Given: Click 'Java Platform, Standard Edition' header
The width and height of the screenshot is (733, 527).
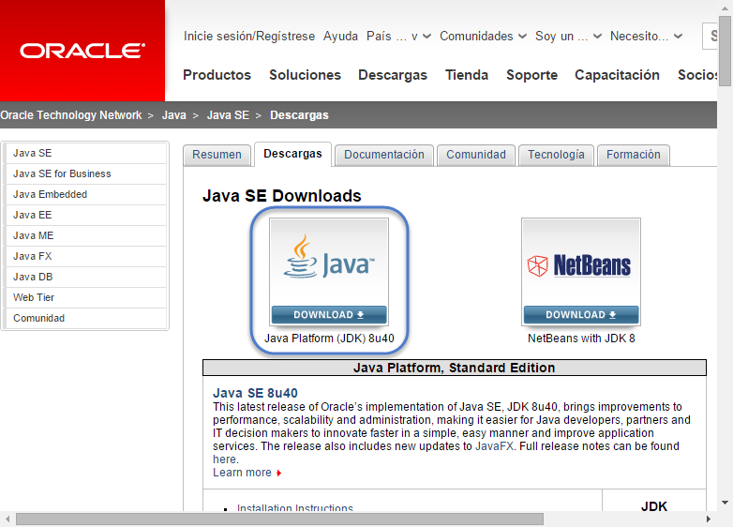Looking at the screenshot, I should 455,368.
